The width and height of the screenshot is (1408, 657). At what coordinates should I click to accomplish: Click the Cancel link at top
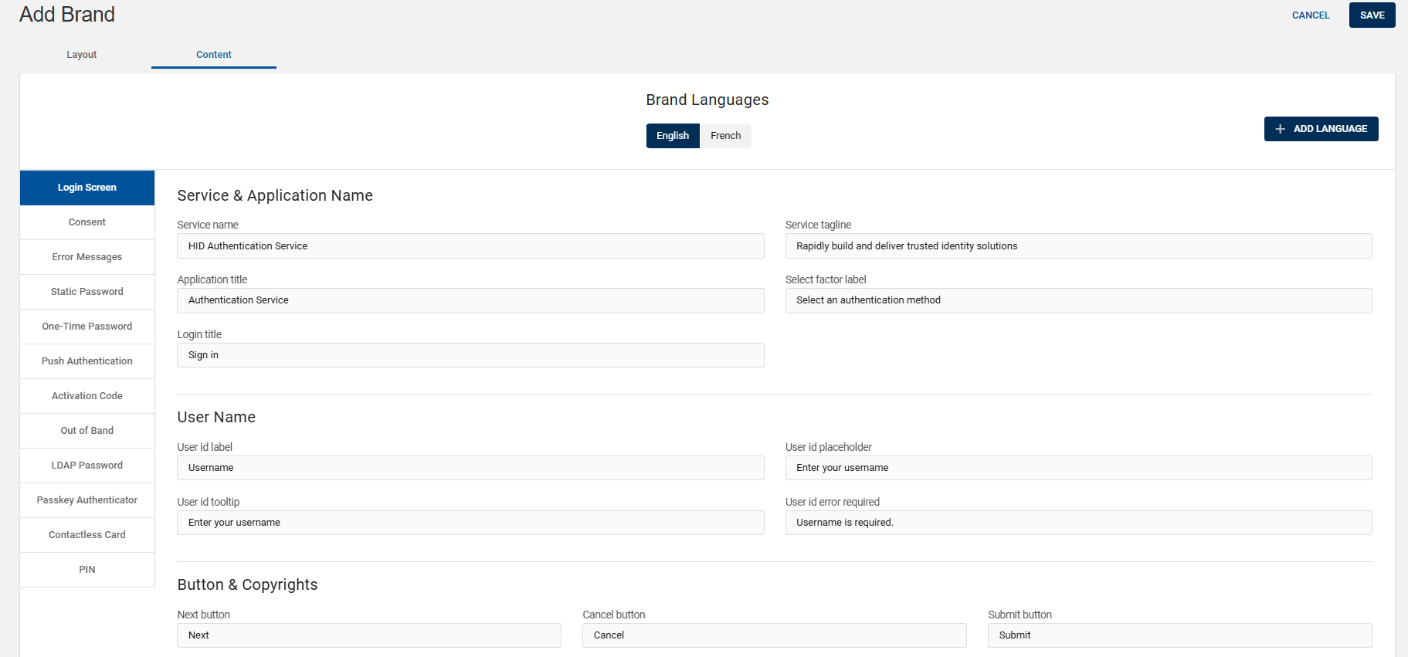tap(1310, 15)
